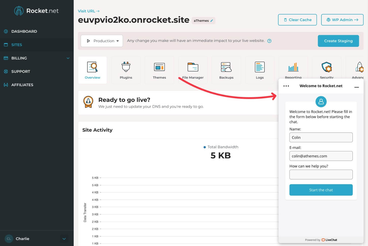Minimize the Welcome chat window

click(x=357, y=87)
